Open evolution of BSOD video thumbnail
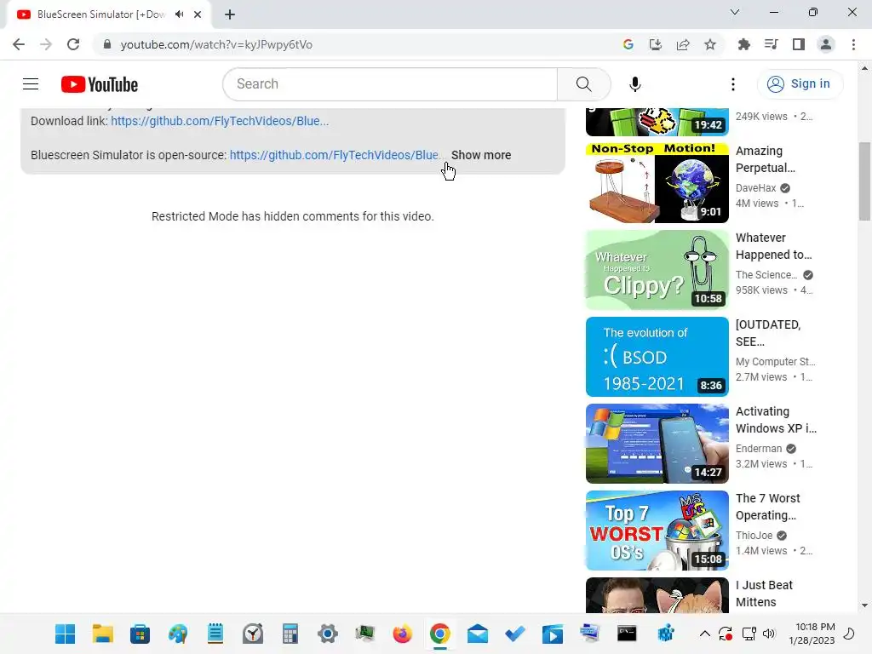The width and height of the screenshot is (872, 654). [x=657, y=357]
